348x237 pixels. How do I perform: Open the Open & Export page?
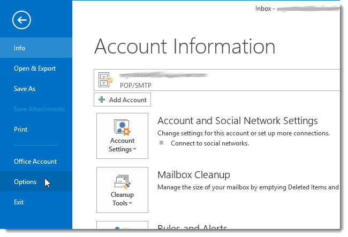[x=36, y=68]
